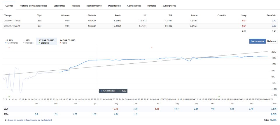The height and width of the screenshot is (125, 280).
Task: Go to the Deslizamiento tab
Action: [94, 6]
